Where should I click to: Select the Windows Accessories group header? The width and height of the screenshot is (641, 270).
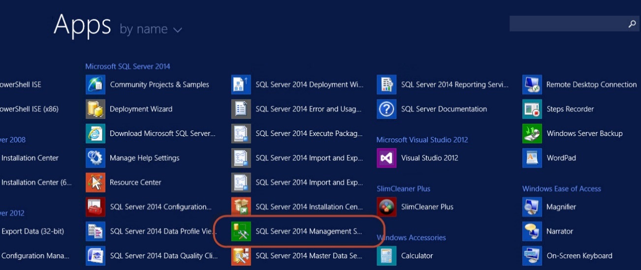tap(412, 237)
